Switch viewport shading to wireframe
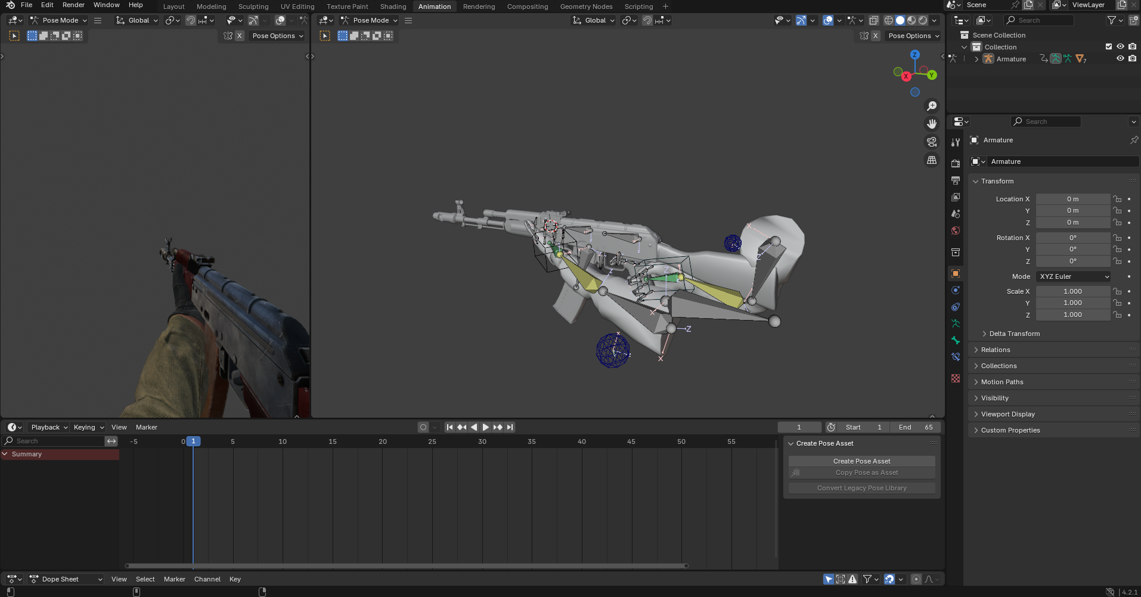This screenshot has width=1141, height=597. coord(888,20)
